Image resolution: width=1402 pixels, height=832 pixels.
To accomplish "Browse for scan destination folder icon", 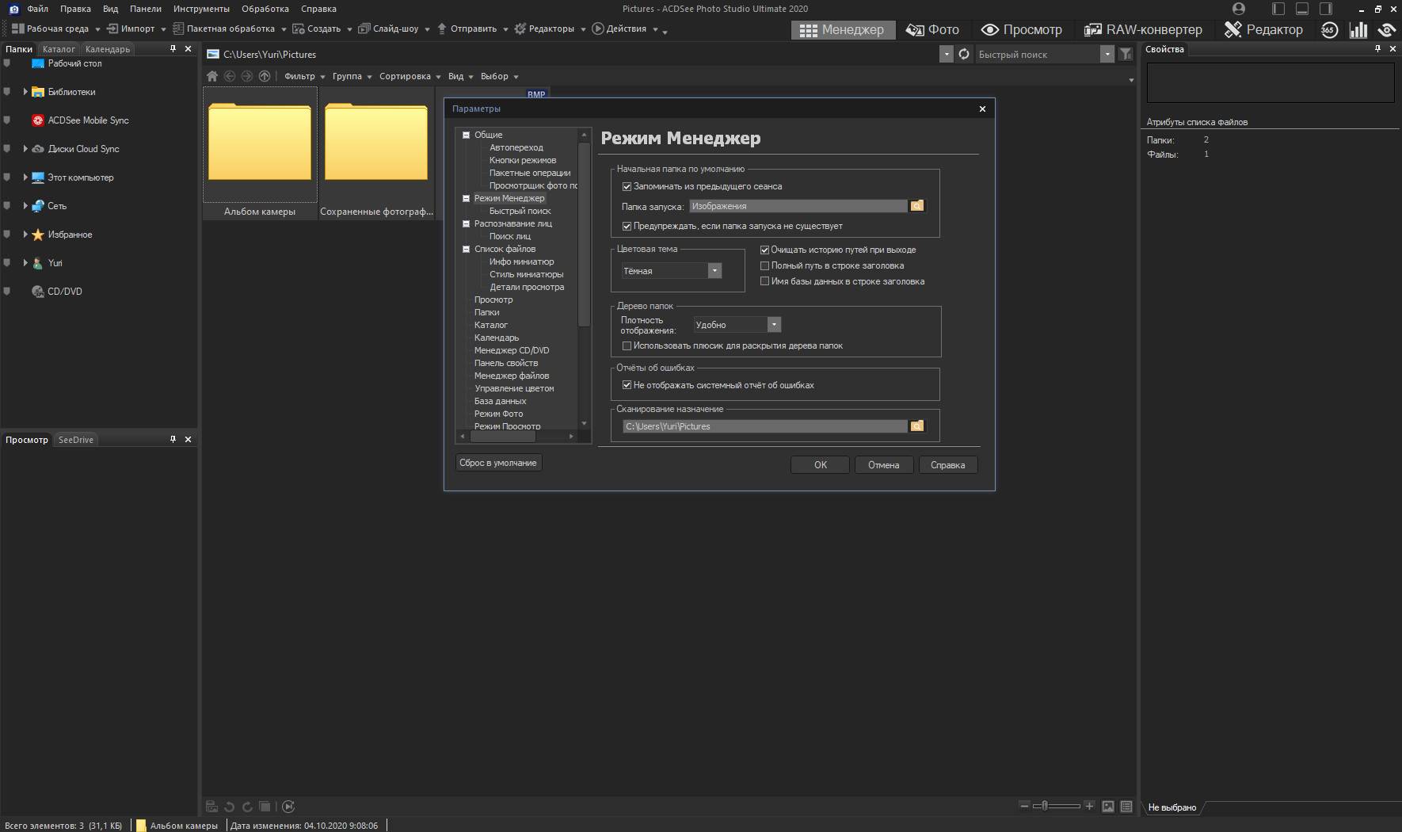I will [916, 426].
